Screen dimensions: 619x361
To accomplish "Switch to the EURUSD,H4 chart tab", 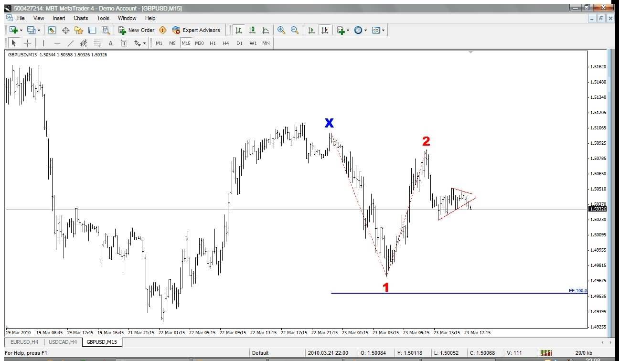I will tap(24, 342).
